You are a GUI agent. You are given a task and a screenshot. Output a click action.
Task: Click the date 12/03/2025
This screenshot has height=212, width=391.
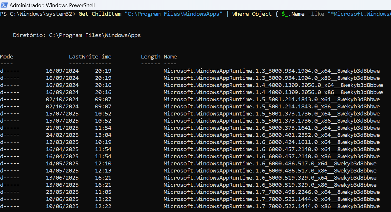point(62,142)
